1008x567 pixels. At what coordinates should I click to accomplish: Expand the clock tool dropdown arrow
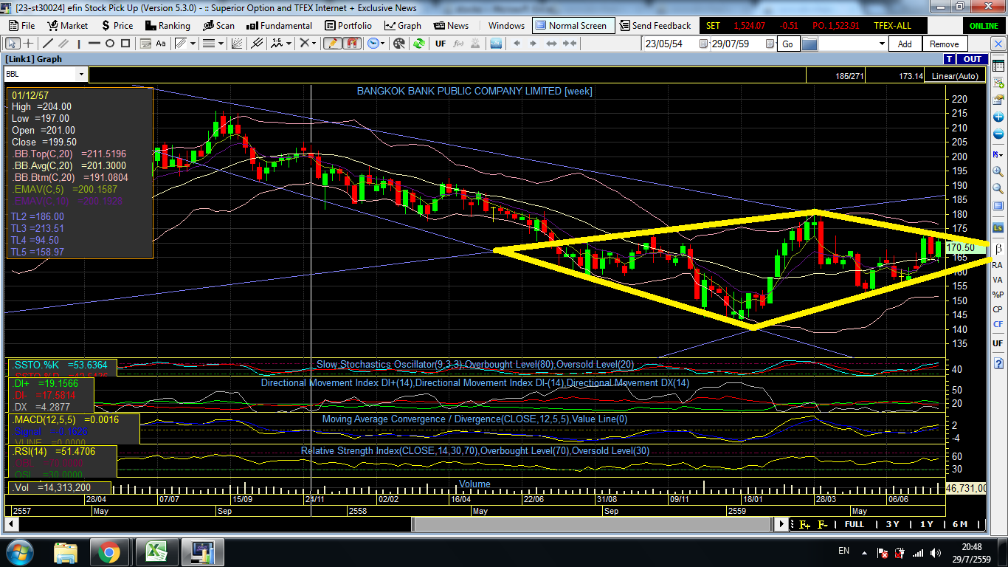(382, 44)
